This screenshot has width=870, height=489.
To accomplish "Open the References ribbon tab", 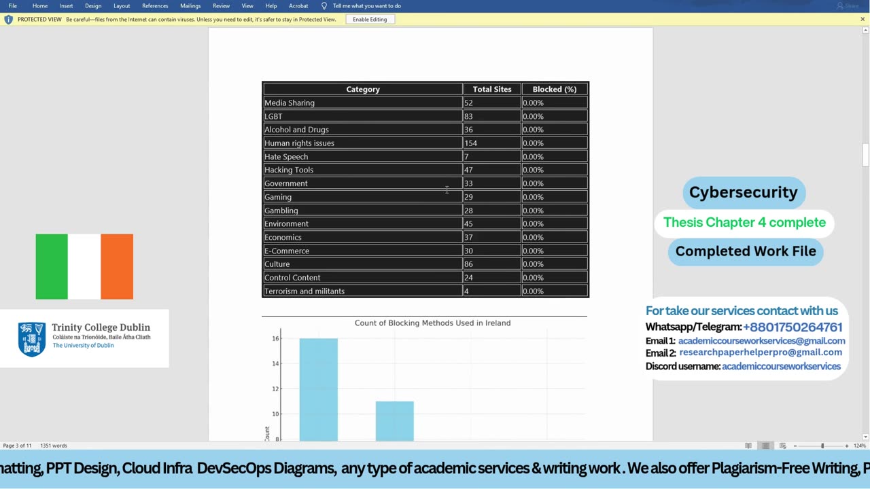I will tap(155, 5).
